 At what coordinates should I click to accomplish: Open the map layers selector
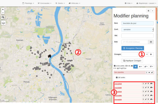(3, 23)
